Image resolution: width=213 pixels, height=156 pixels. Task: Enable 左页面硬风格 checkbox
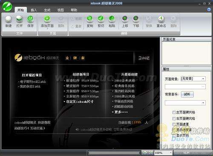point(174,112)
